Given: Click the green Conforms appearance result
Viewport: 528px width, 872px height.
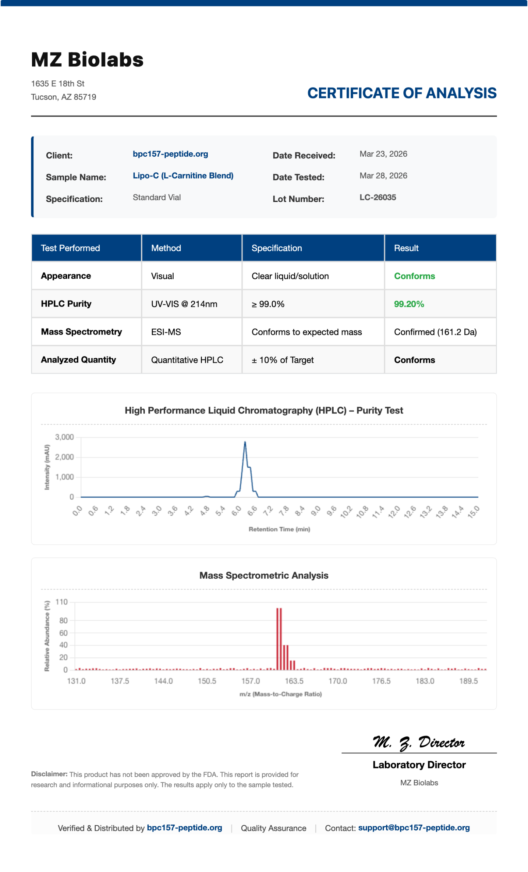Looking at the screenshot, I should [x=415, y=276].
